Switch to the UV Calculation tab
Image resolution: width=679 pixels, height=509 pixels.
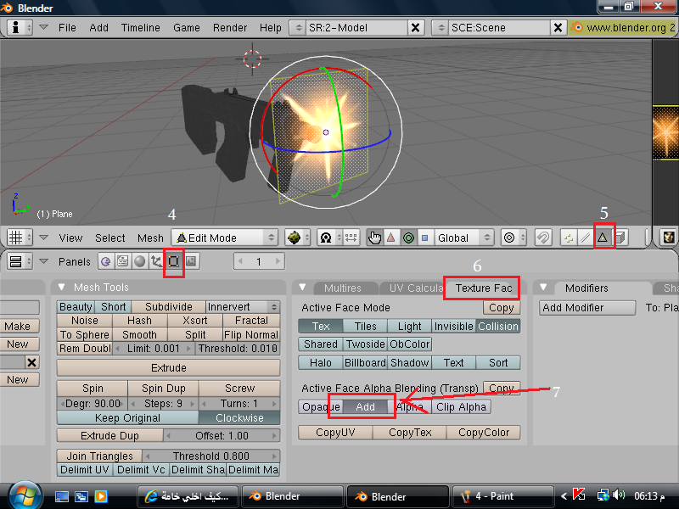(x=416, y=288)
